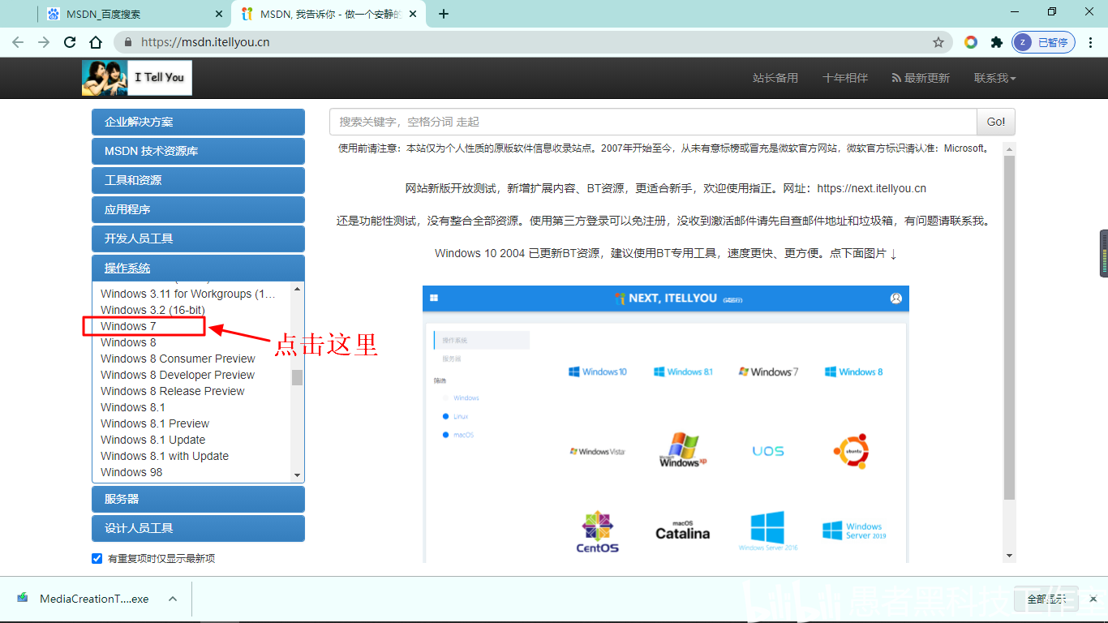Click the profile button 已暂停
Viewport: 1108px width, 623px height.
tap(1044, 42)
